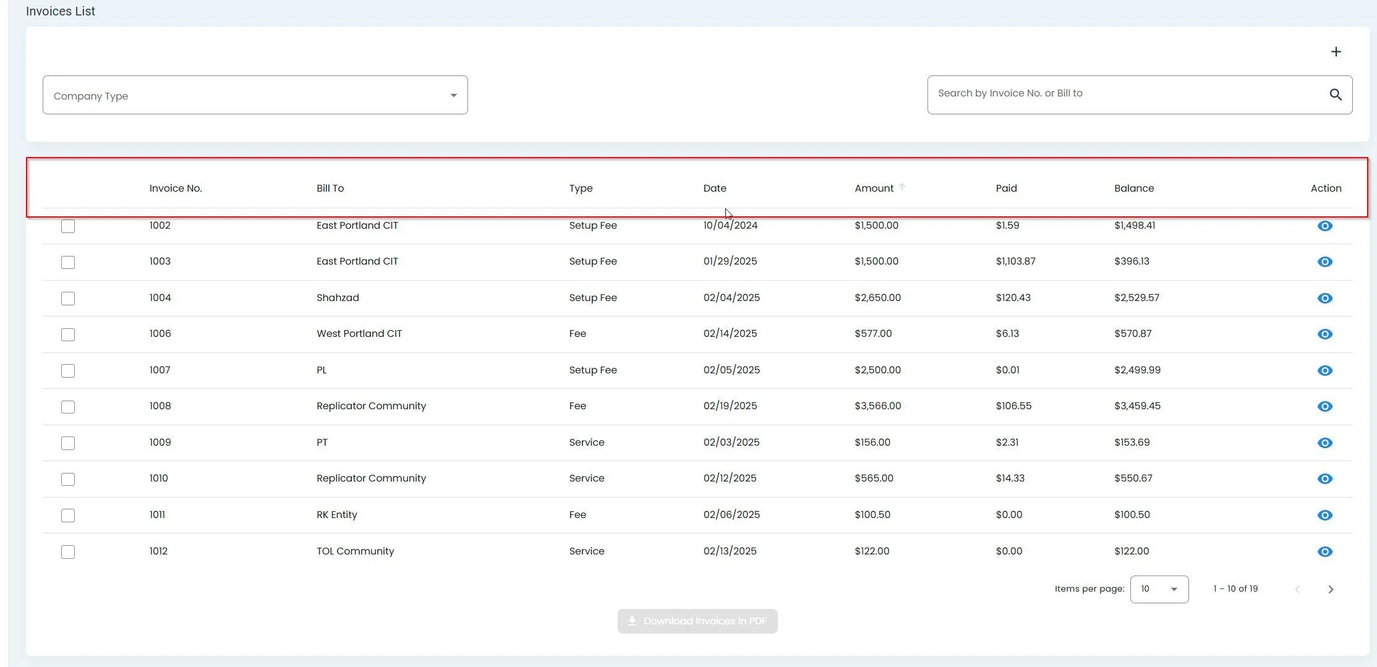Click the search magnifier icon
This screenshot has width=1377, height=667.
click(x=1336, y=95)
